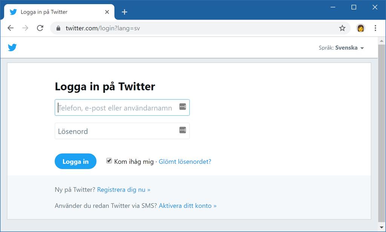This screenshot has width=386, height=232.
Task: Maximize the browser window
Action: 354,7
